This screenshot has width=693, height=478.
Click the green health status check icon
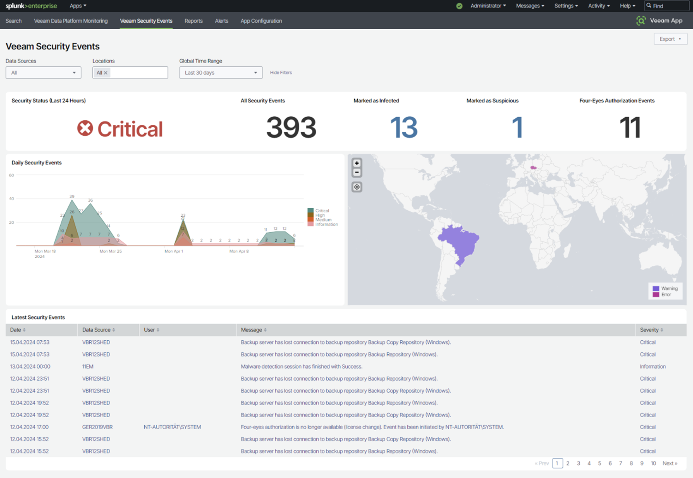click(x=459, y=6)
